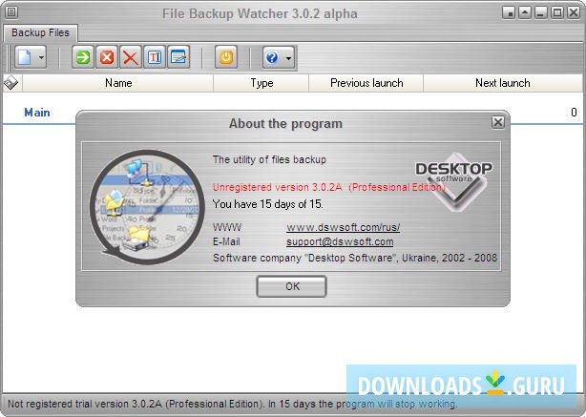Click the orange power button icon

point(226,57)
